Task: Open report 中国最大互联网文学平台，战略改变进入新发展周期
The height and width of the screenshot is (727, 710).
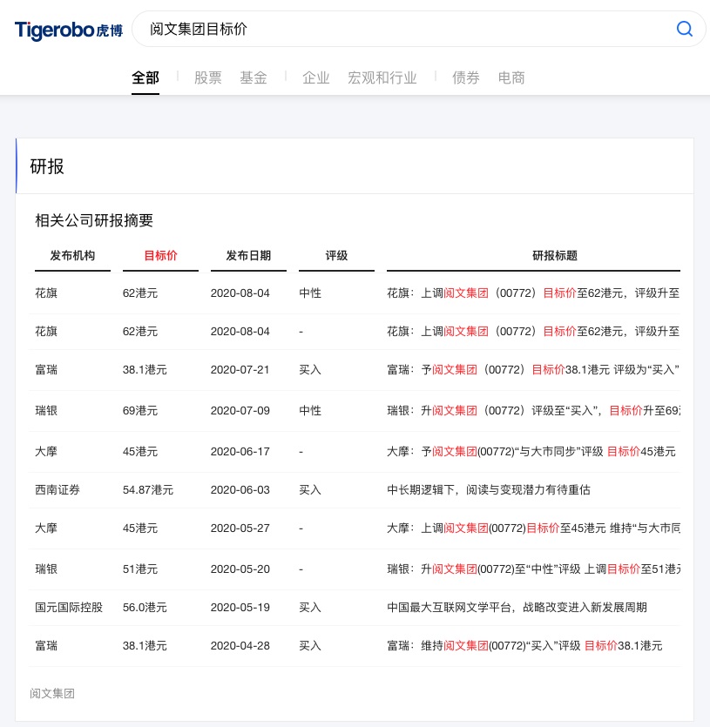Action: pos(517,608)
